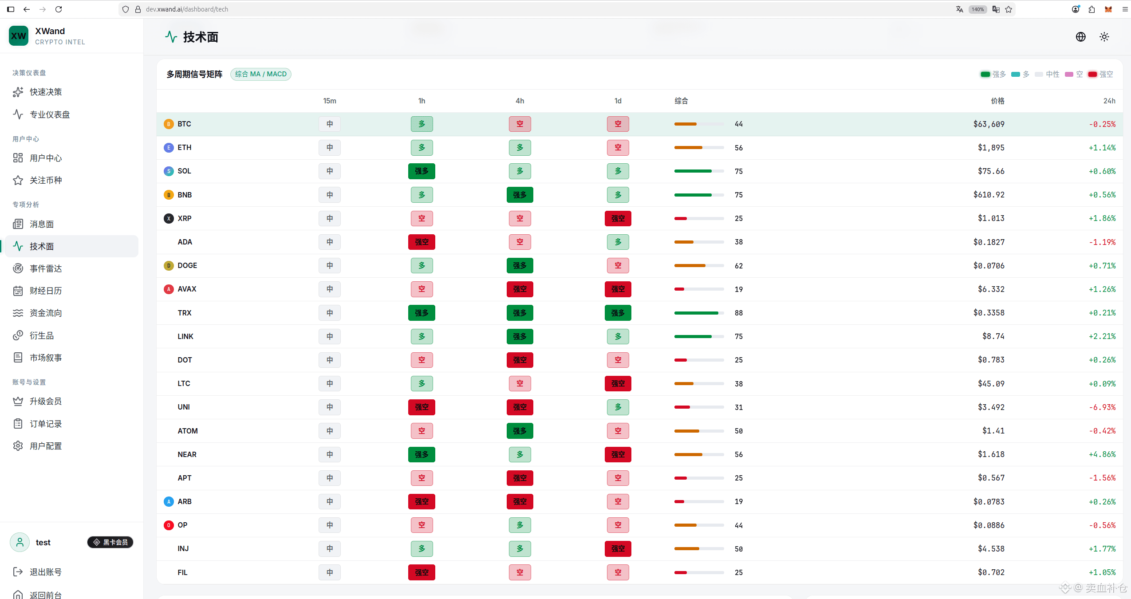Reload the page with refresh icon
1131x599 pixels.
59,9
